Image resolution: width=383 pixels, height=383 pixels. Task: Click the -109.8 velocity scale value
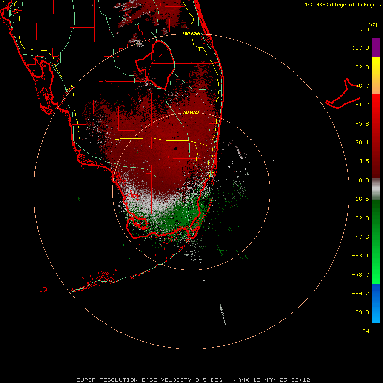[359, 312]
